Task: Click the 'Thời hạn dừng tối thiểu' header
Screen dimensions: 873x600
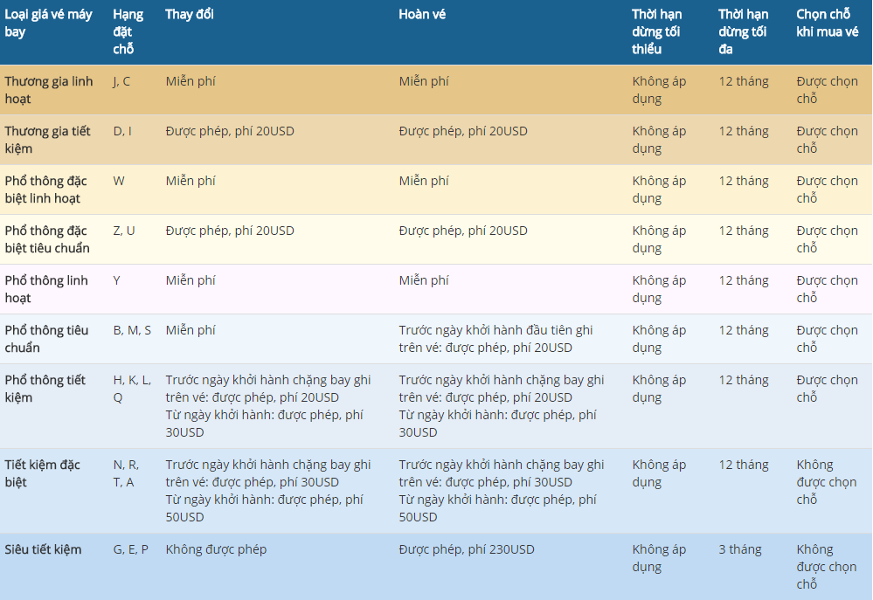Action: [x=656, y=31]
